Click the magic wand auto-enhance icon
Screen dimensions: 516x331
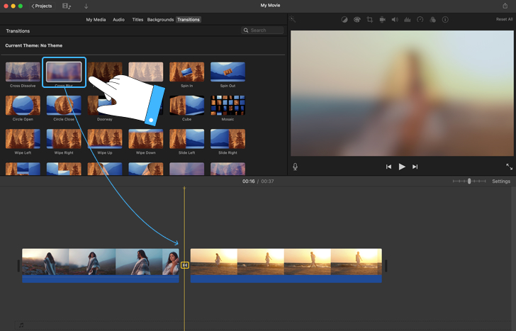click(x=292, y=19)
